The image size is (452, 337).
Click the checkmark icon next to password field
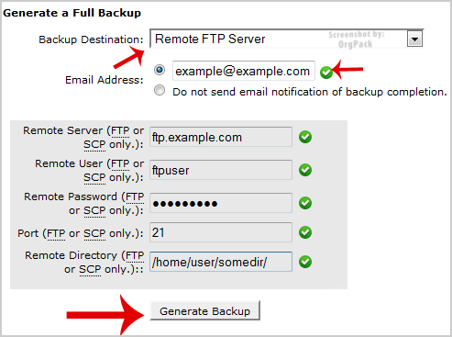[x=305, y=203]
